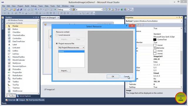Click the Select Resource help question mark
The width and height of the screenshot is (188, 106).
pos(127,26)
